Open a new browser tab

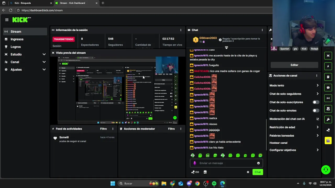coord(103,3)
